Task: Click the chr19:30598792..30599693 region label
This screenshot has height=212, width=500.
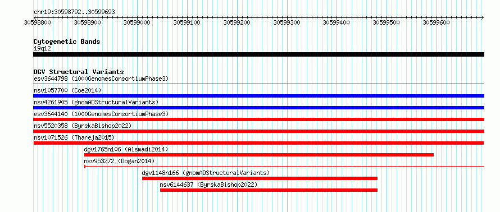Action: click(x=74, y=12)
